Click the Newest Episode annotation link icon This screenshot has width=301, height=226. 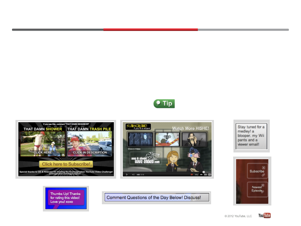(263, 192)
